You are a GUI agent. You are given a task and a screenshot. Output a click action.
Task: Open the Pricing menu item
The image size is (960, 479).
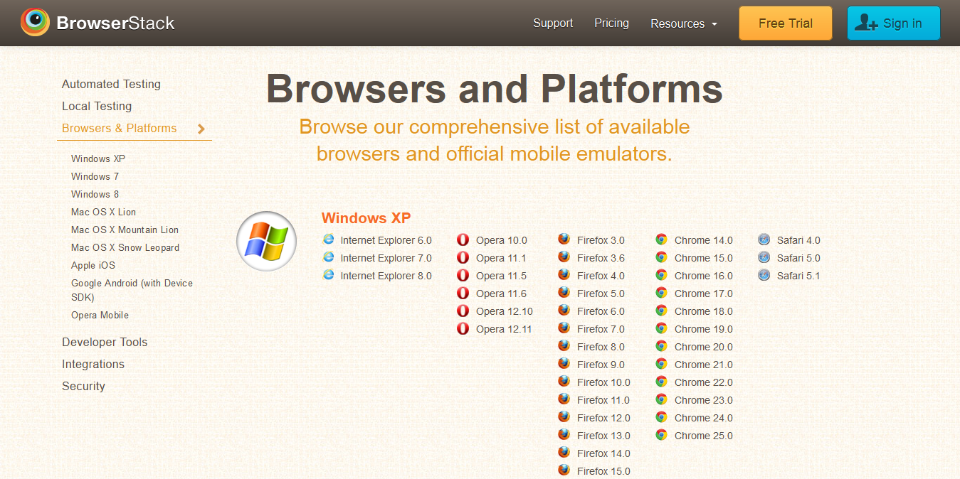611,23
